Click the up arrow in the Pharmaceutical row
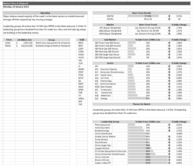This screenshot has height=166, width=193. point(169,125)
